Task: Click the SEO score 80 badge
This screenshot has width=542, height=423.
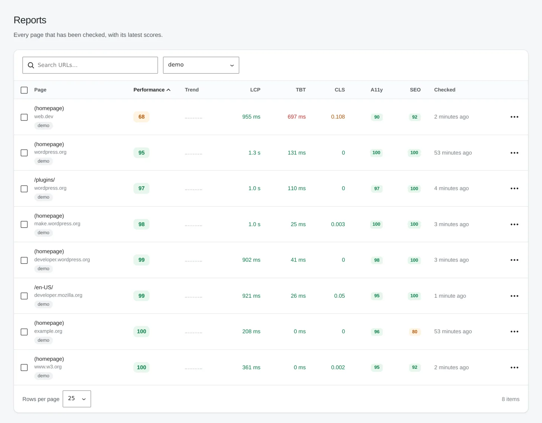Action: (x=415, y=332)
